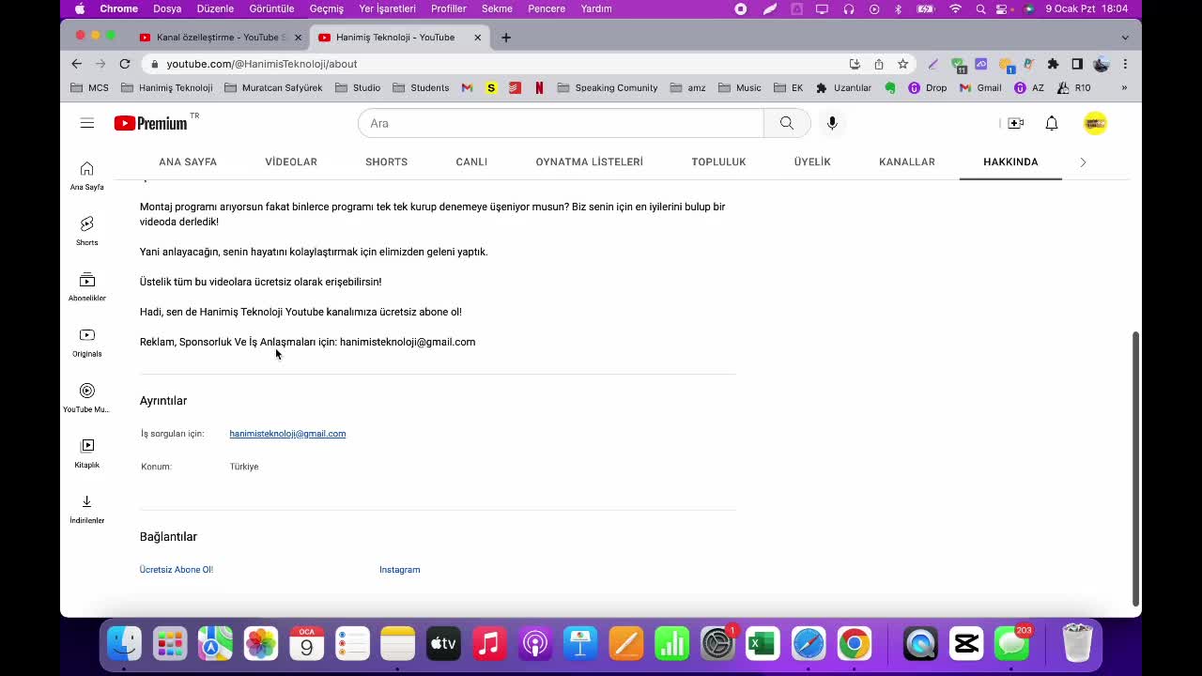Go to Ana Sayfa in sidebar
Image resolution: width=1202 pixels, height=676 pixels.
[x=86, y=176]
